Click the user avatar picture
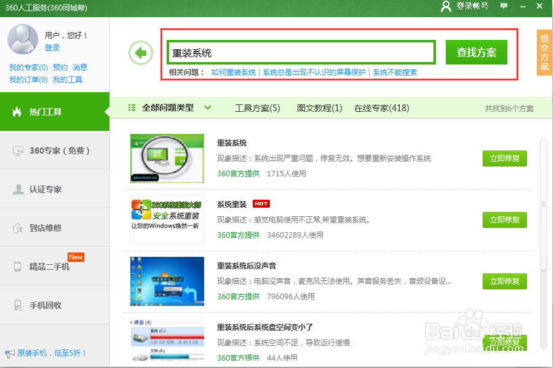 (23, 39)
